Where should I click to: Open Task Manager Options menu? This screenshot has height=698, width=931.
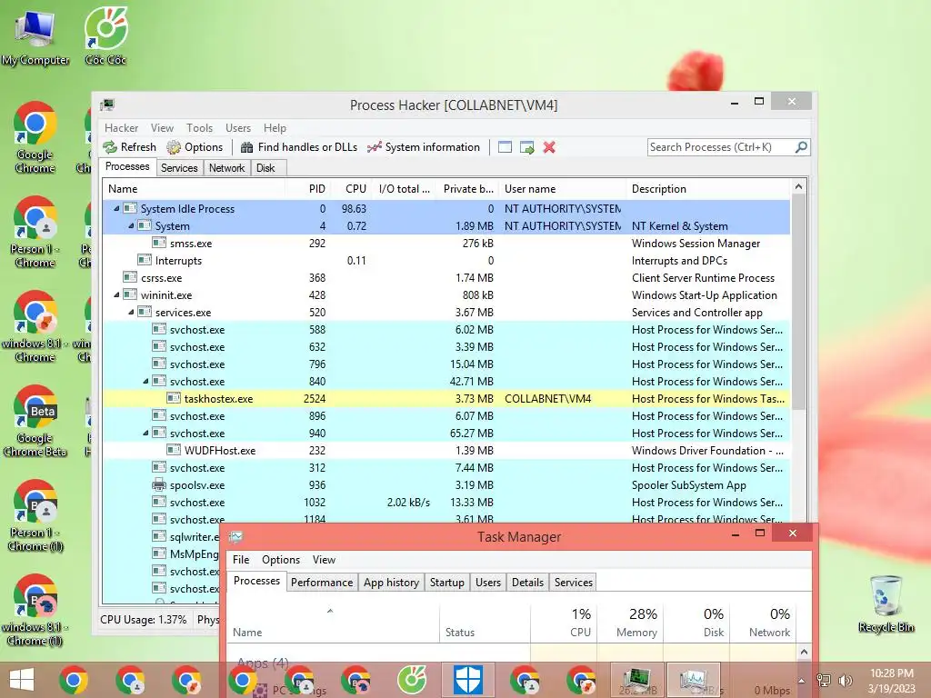pyautogui.click(x=281, y=560)
